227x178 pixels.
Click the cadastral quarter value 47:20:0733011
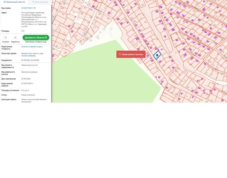click(x=27, y=84)
